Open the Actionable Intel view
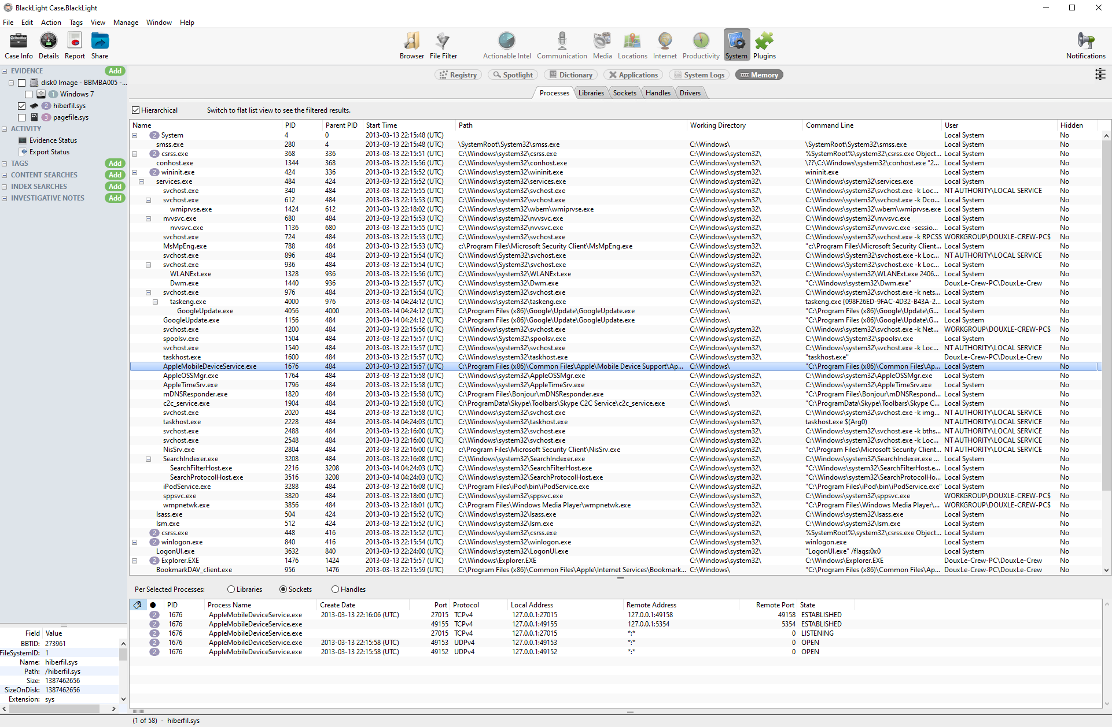The width and height of the screenshot is (1112, 727). [507, 46]
